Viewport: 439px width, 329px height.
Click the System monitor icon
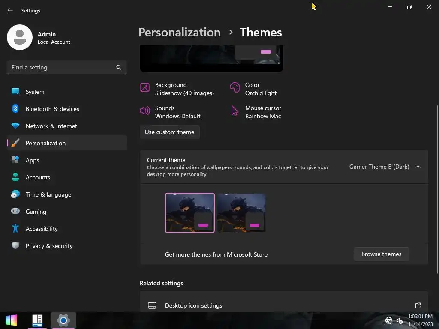tap(15, 92)
